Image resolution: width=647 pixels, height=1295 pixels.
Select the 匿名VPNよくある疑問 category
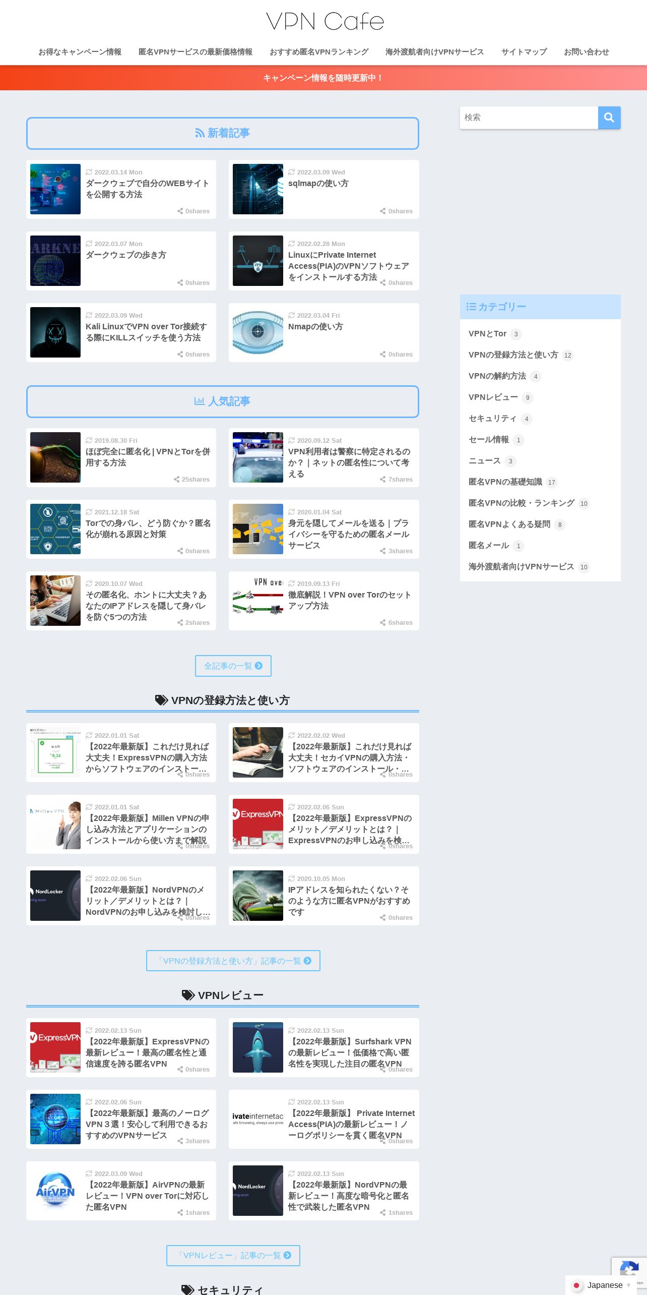pos(509,524)
